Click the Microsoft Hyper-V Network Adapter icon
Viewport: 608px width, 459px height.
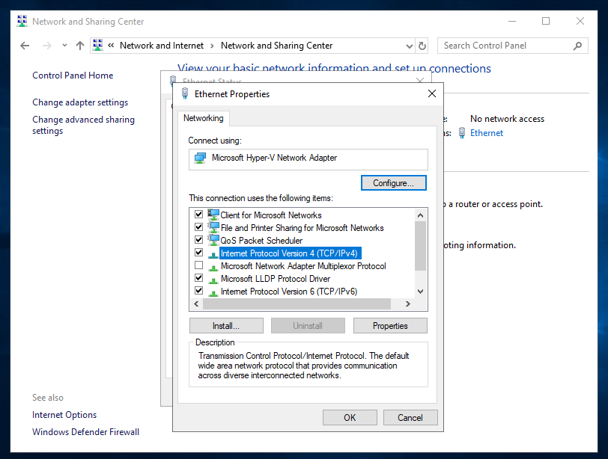[200, 158]
